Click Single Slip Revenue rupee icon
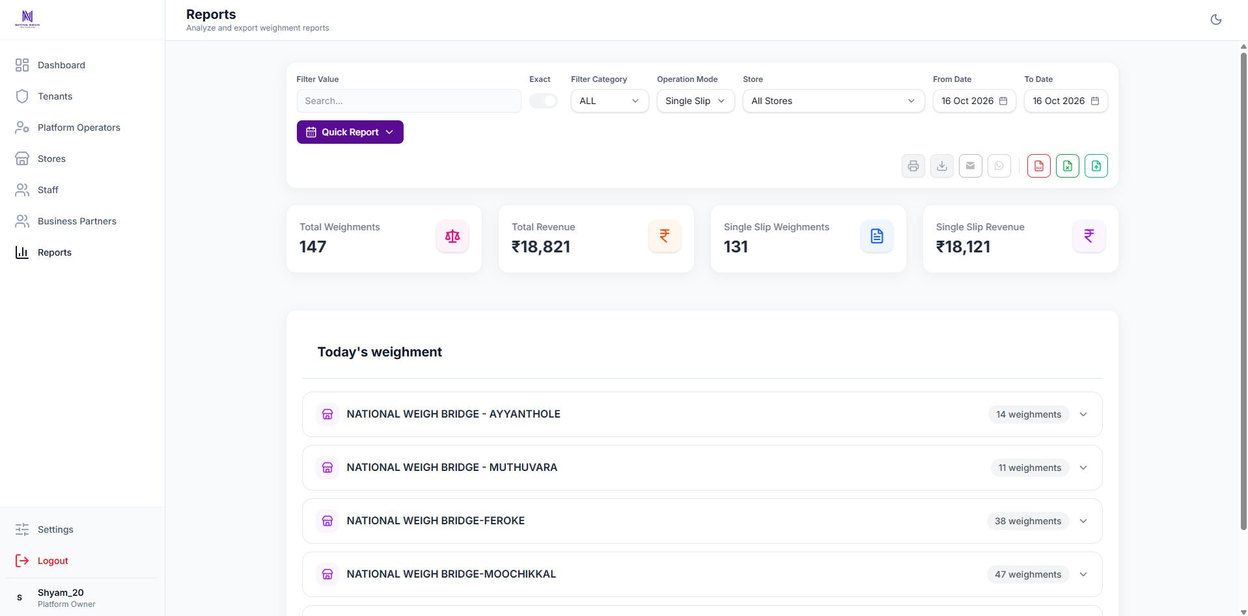Viewport: 1248px width, 616px height. coord(1089,236)
